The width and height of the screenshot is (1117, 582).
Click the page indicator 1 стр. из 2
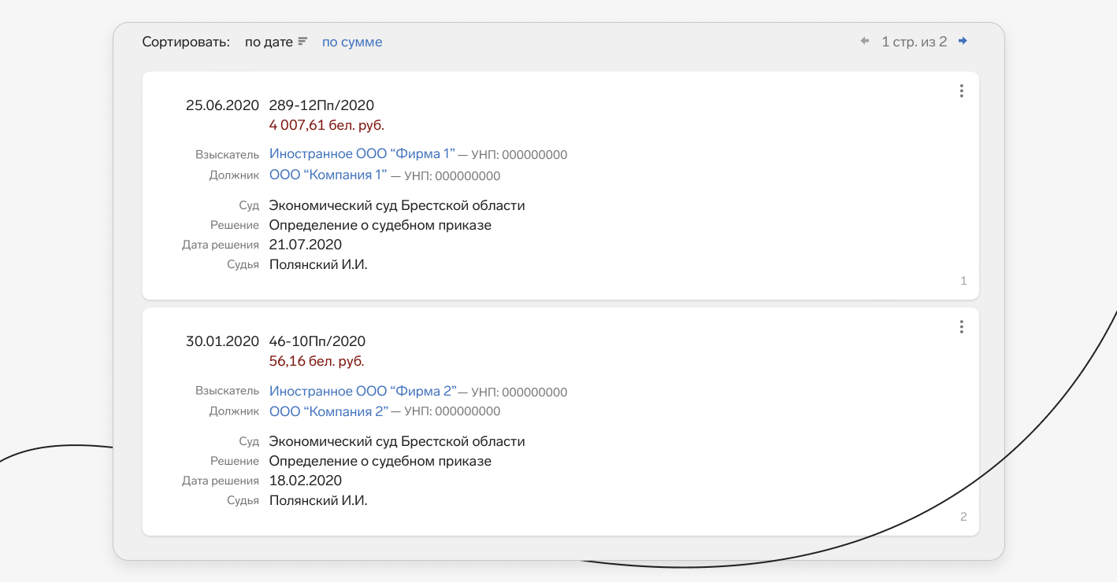coord(914,42)
